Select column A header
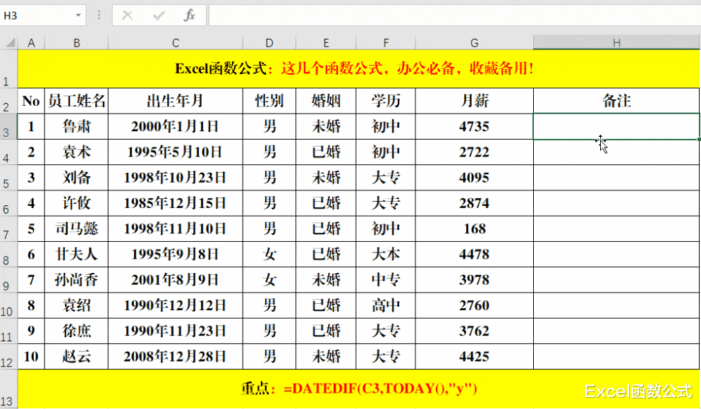Viewport: 701px width, 409px height. click(31, 42)
